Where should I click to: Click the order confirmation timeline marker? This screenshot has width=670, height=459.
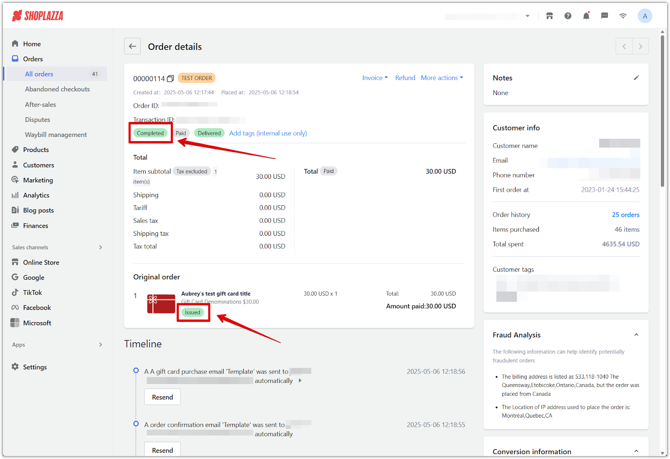(x=136, y=424)
